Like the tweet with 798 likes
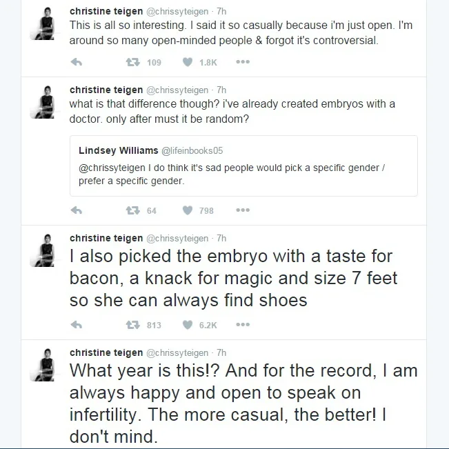The width and height of the screenshot is (449, 449). (x=188, y=210)
